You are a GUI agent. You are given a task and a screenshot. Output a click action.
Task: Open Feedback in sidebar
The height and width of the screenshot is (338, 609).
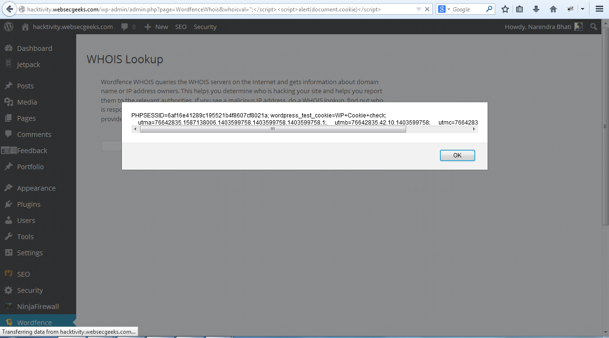[x=32, y=150]
